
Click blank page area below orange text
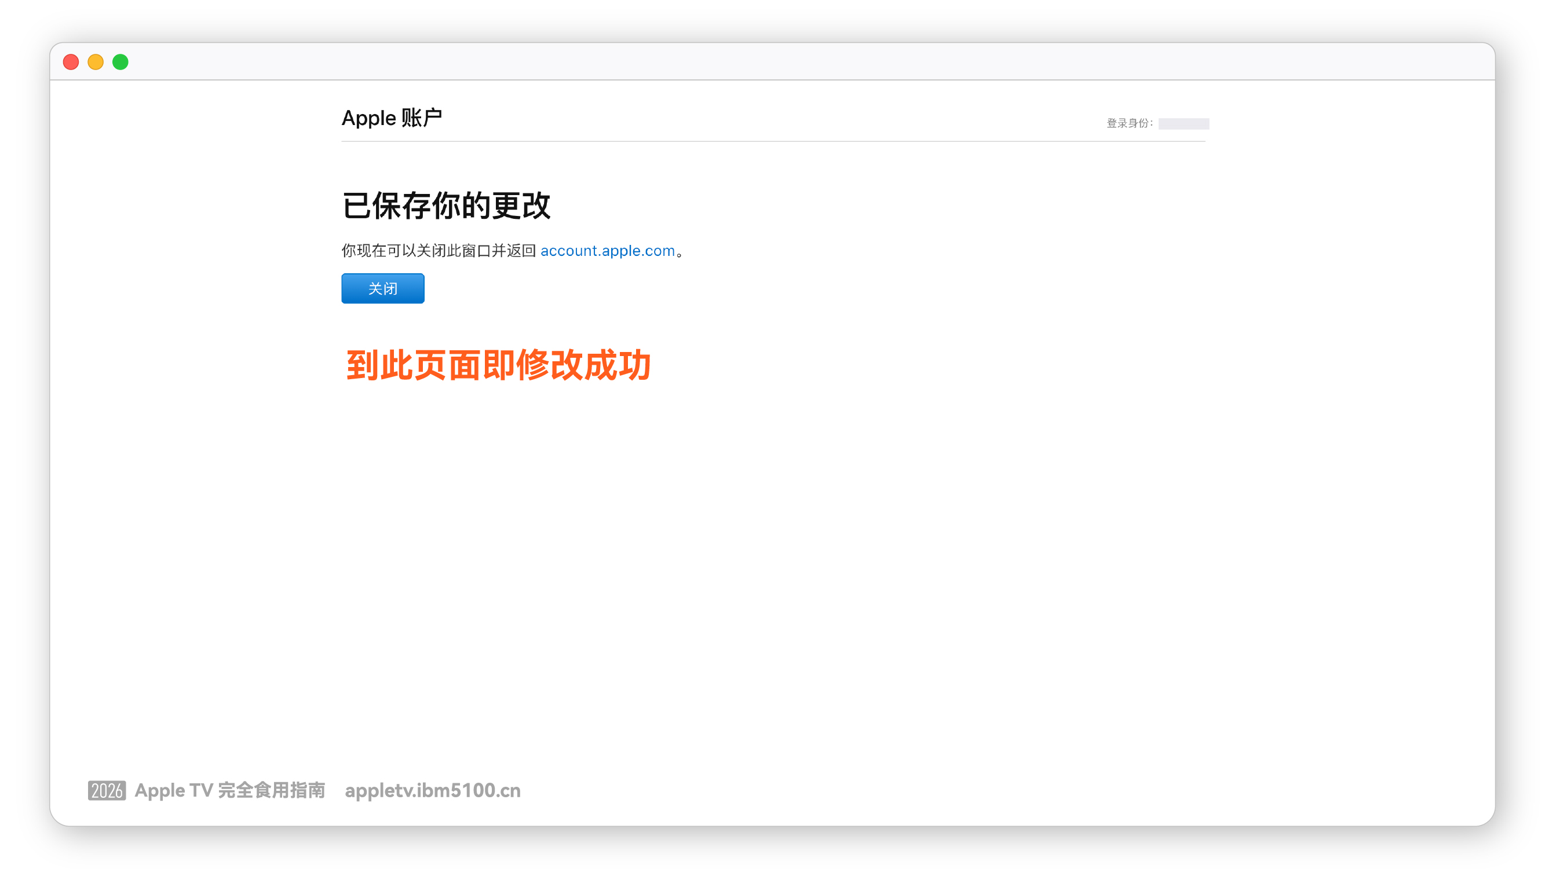click(x=773, y=540)
